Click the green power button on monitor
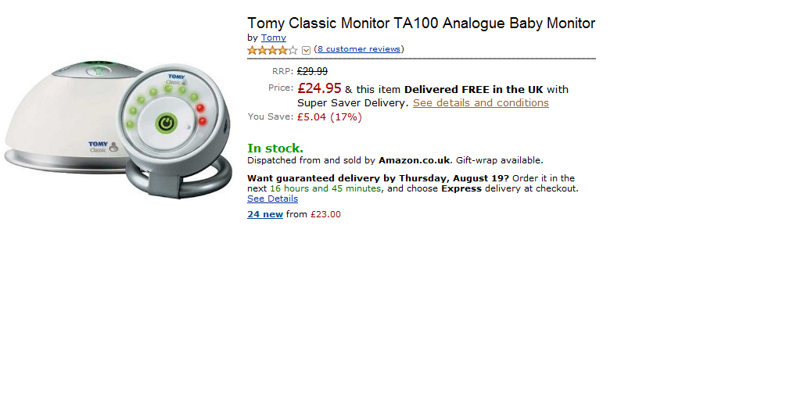This screenshot has width=786, height=401. click(166, 123)
